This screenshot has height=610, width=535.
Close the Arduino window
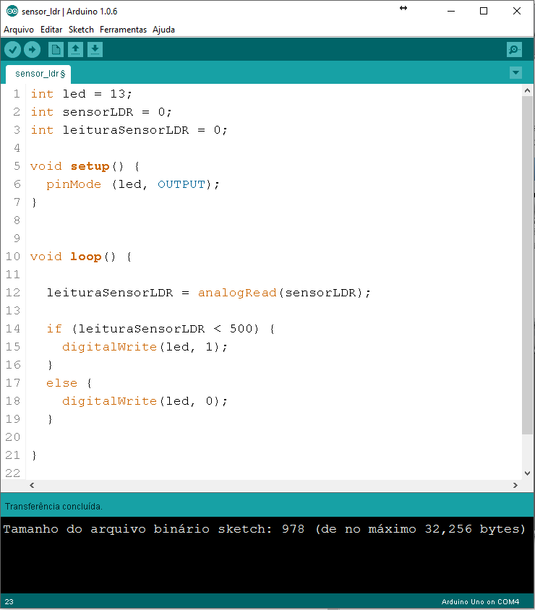tap(517, 12)
